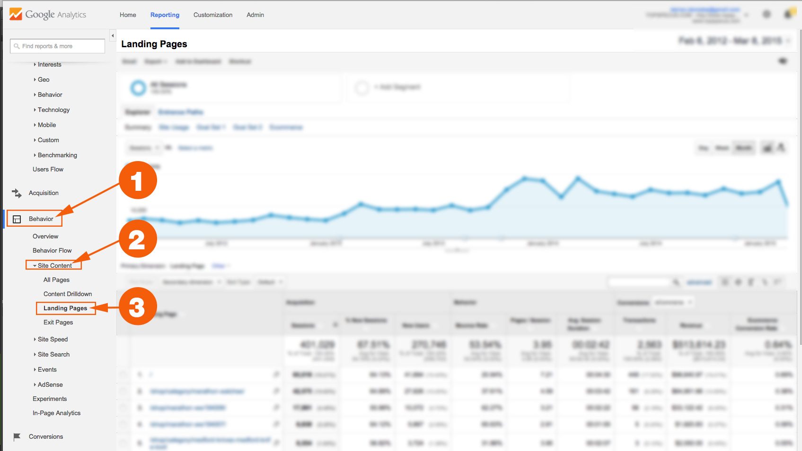This screenshot has width=802, height=451.
Task: Collapse the sidebar using the arrow handle
Action: coord(113,36)
